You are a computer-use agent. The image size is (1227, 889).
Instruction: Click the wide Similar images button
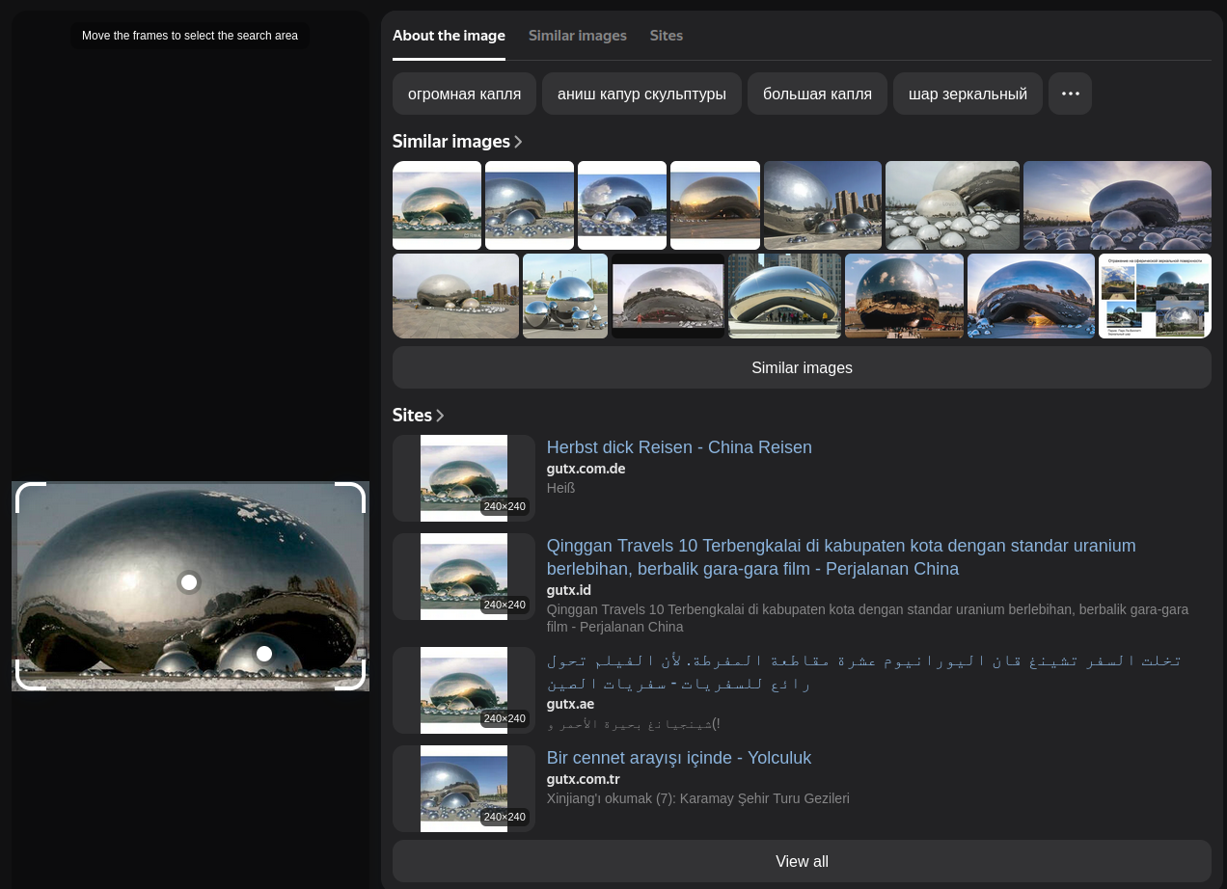click(x=802, y=367)
